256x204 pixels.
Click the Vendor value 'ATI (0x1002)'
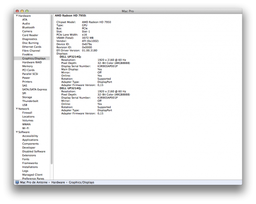pos(90,41)
